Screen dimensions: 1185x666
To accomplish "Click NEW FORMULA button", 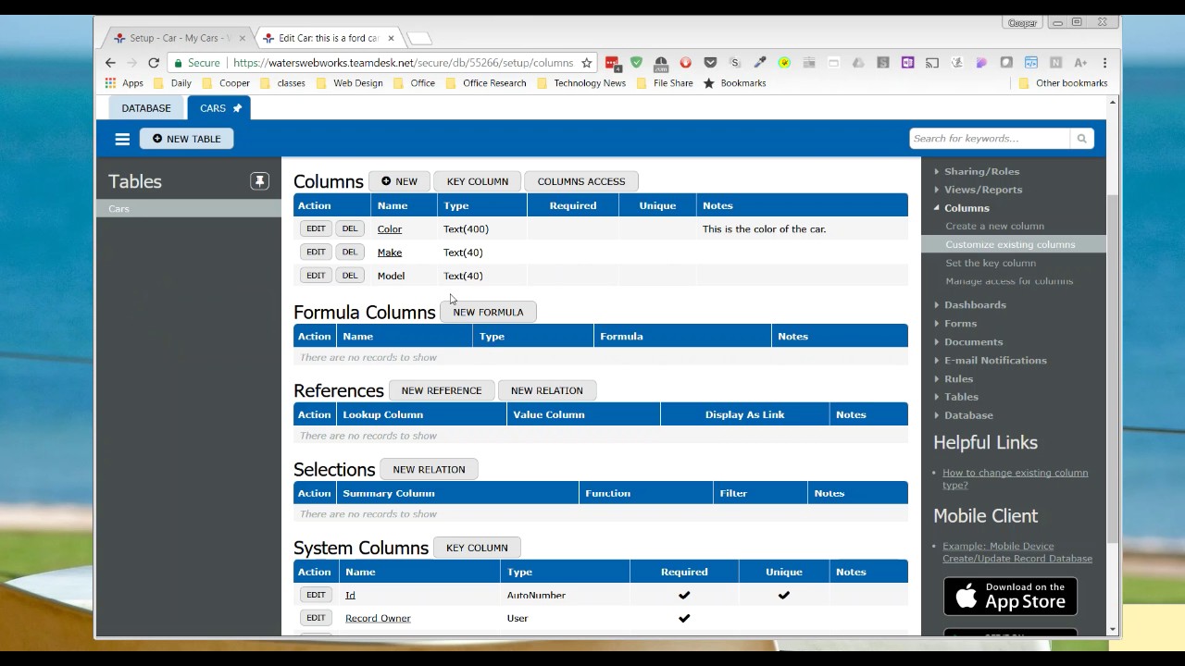I will click(x=488, y=312).
